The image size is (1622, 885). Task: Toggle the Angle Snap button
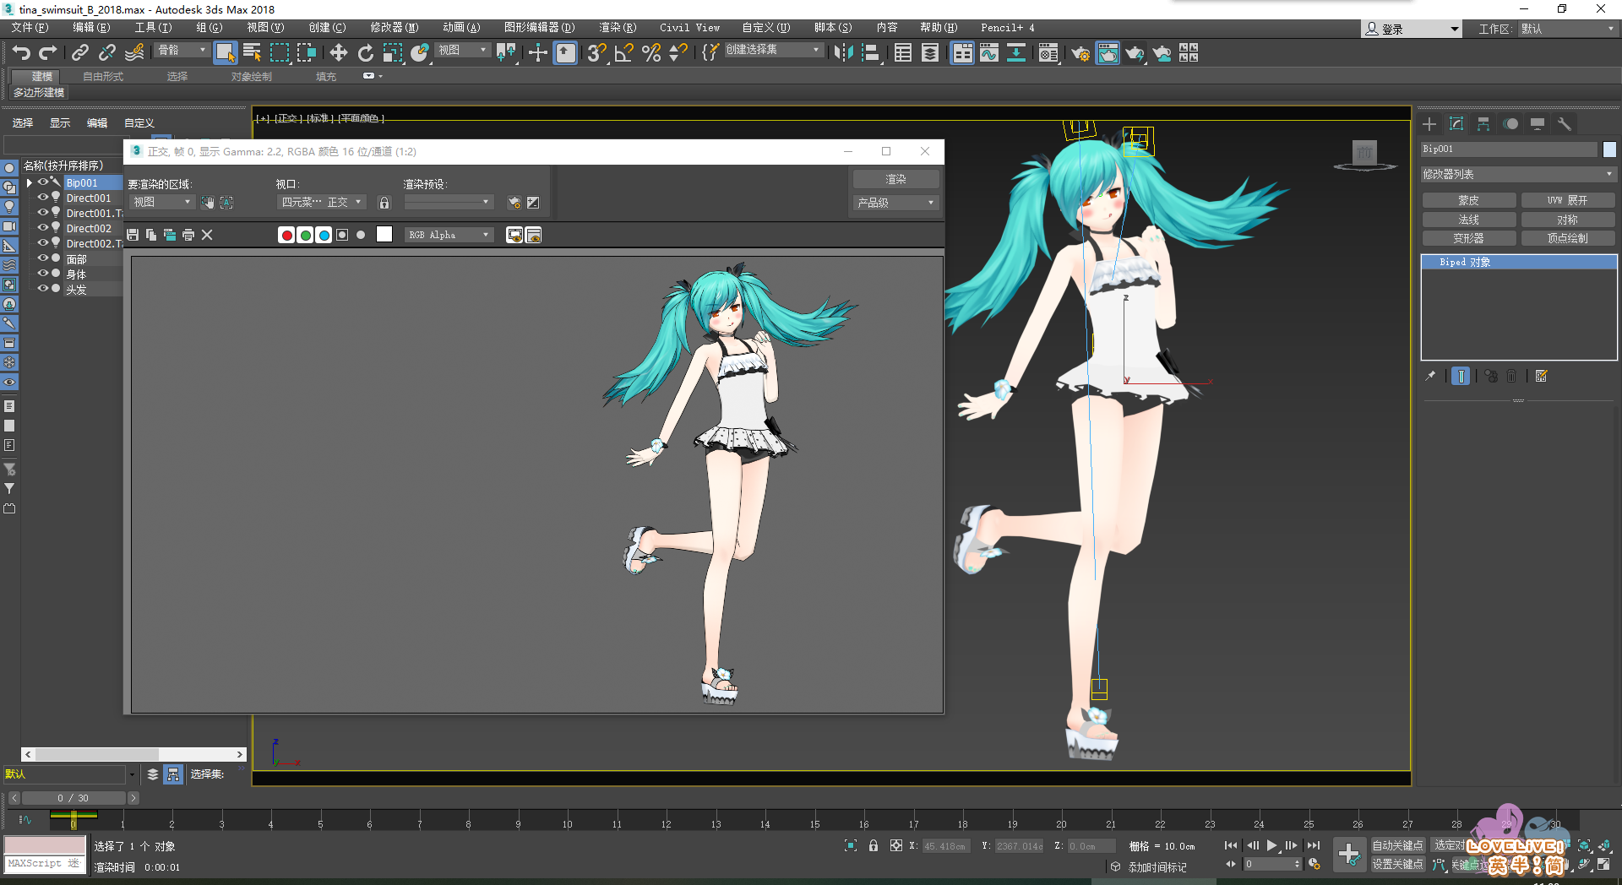(624, 53)
